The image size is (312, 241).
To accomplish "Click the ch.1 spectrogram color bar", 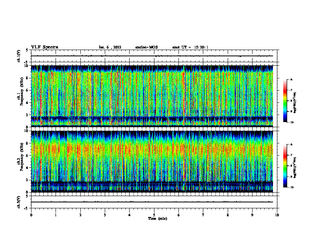I will click(285, 101).
